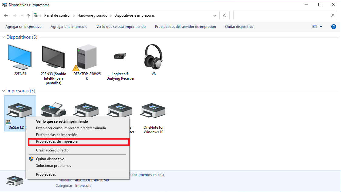The width and height of the screenshot is (341, 192).
Task: Choose 'Crear acceso directo' menu entry
Action: pyautogui.click(x=78, y=150)
